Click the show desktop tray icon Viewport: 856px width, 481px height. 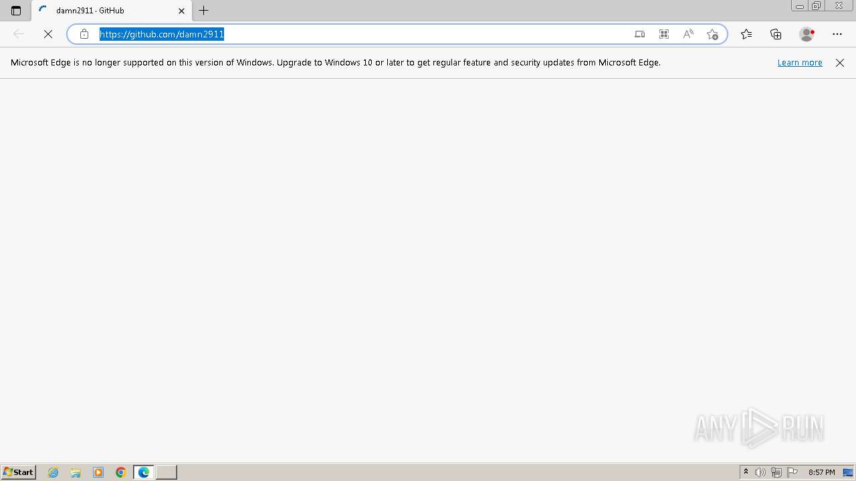pyautogui.click(x=848, y=472)
